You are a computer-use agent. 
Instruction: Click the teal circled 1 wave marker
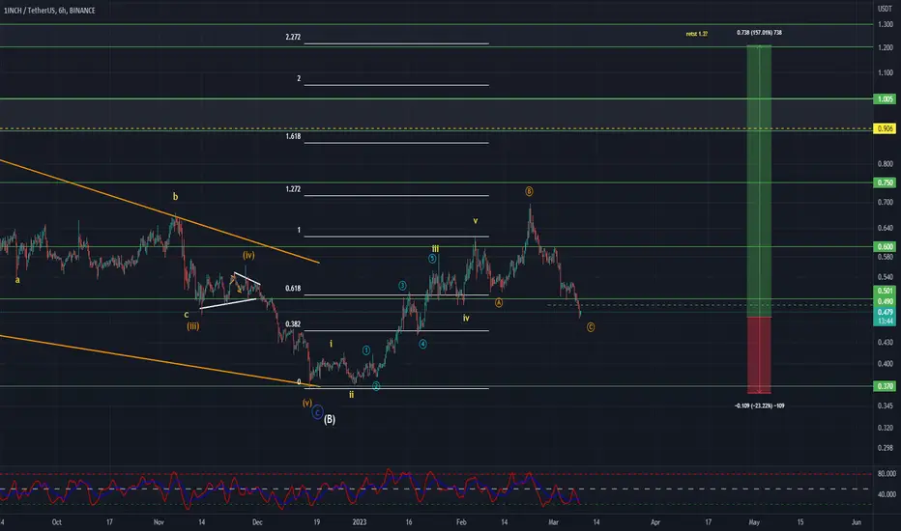[366, 350]
